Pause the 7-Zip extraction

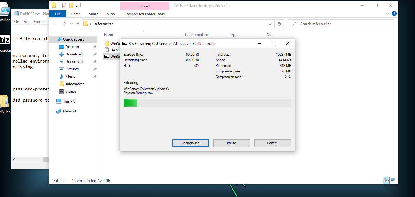[232, 143]
